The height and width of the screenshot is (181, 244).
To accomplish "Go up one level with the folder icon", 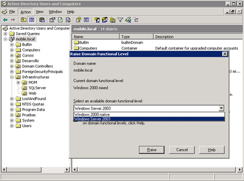I will 23,20.
